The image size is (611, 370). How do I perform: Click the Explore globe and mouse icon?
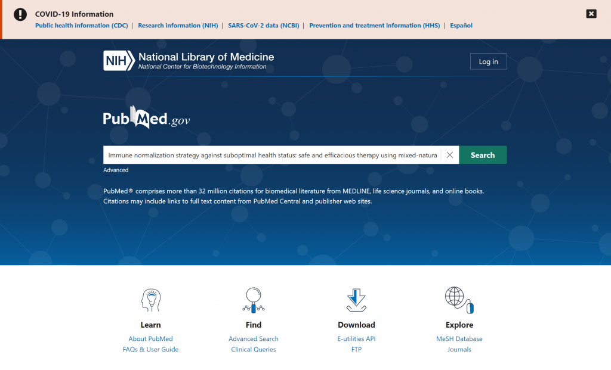point(459,300)
